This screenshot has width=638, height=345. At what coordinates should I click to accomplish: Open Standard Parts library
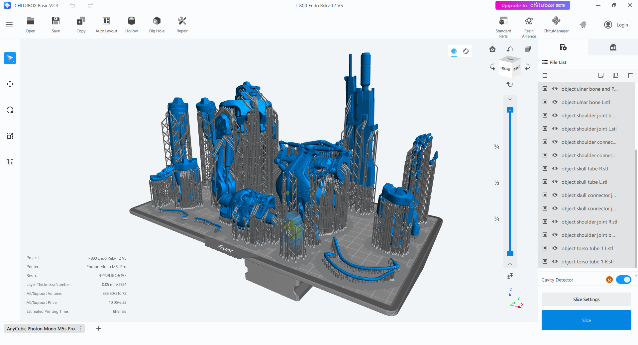[x=503, y=27]
